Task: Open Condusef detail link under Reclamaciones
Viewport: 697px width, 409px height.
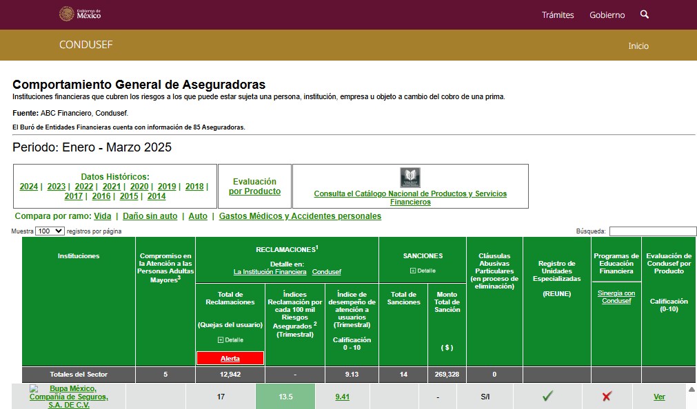Action: tap(326, 272)
